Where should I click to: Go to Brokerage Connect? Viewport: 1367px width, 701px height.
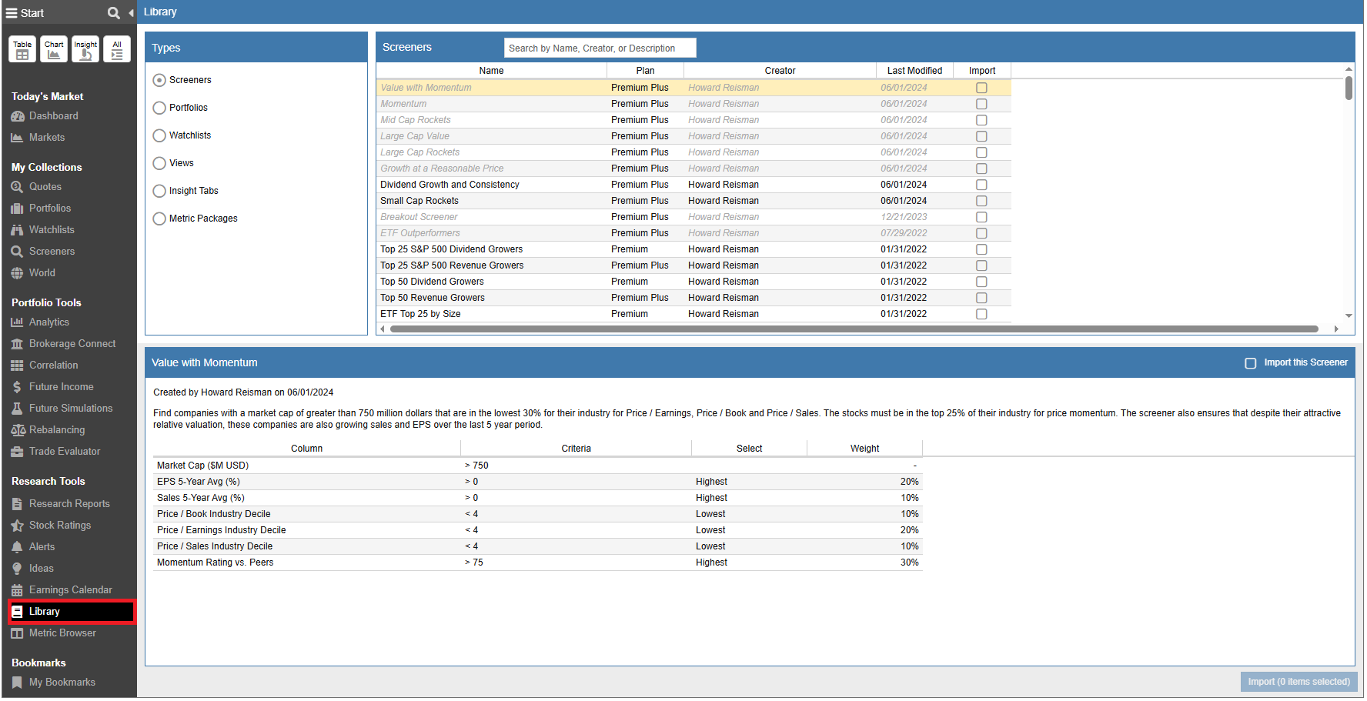click(x=72, y=344)
